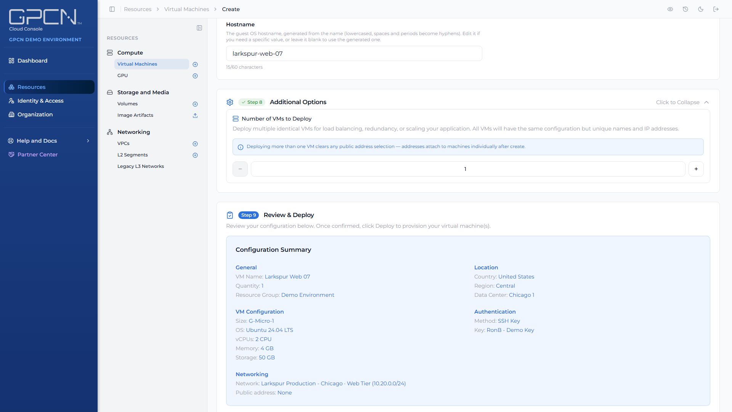This screenshot has width=732, height=412.
Task: Create a new VPC plus icon
Action: point(195,144)
